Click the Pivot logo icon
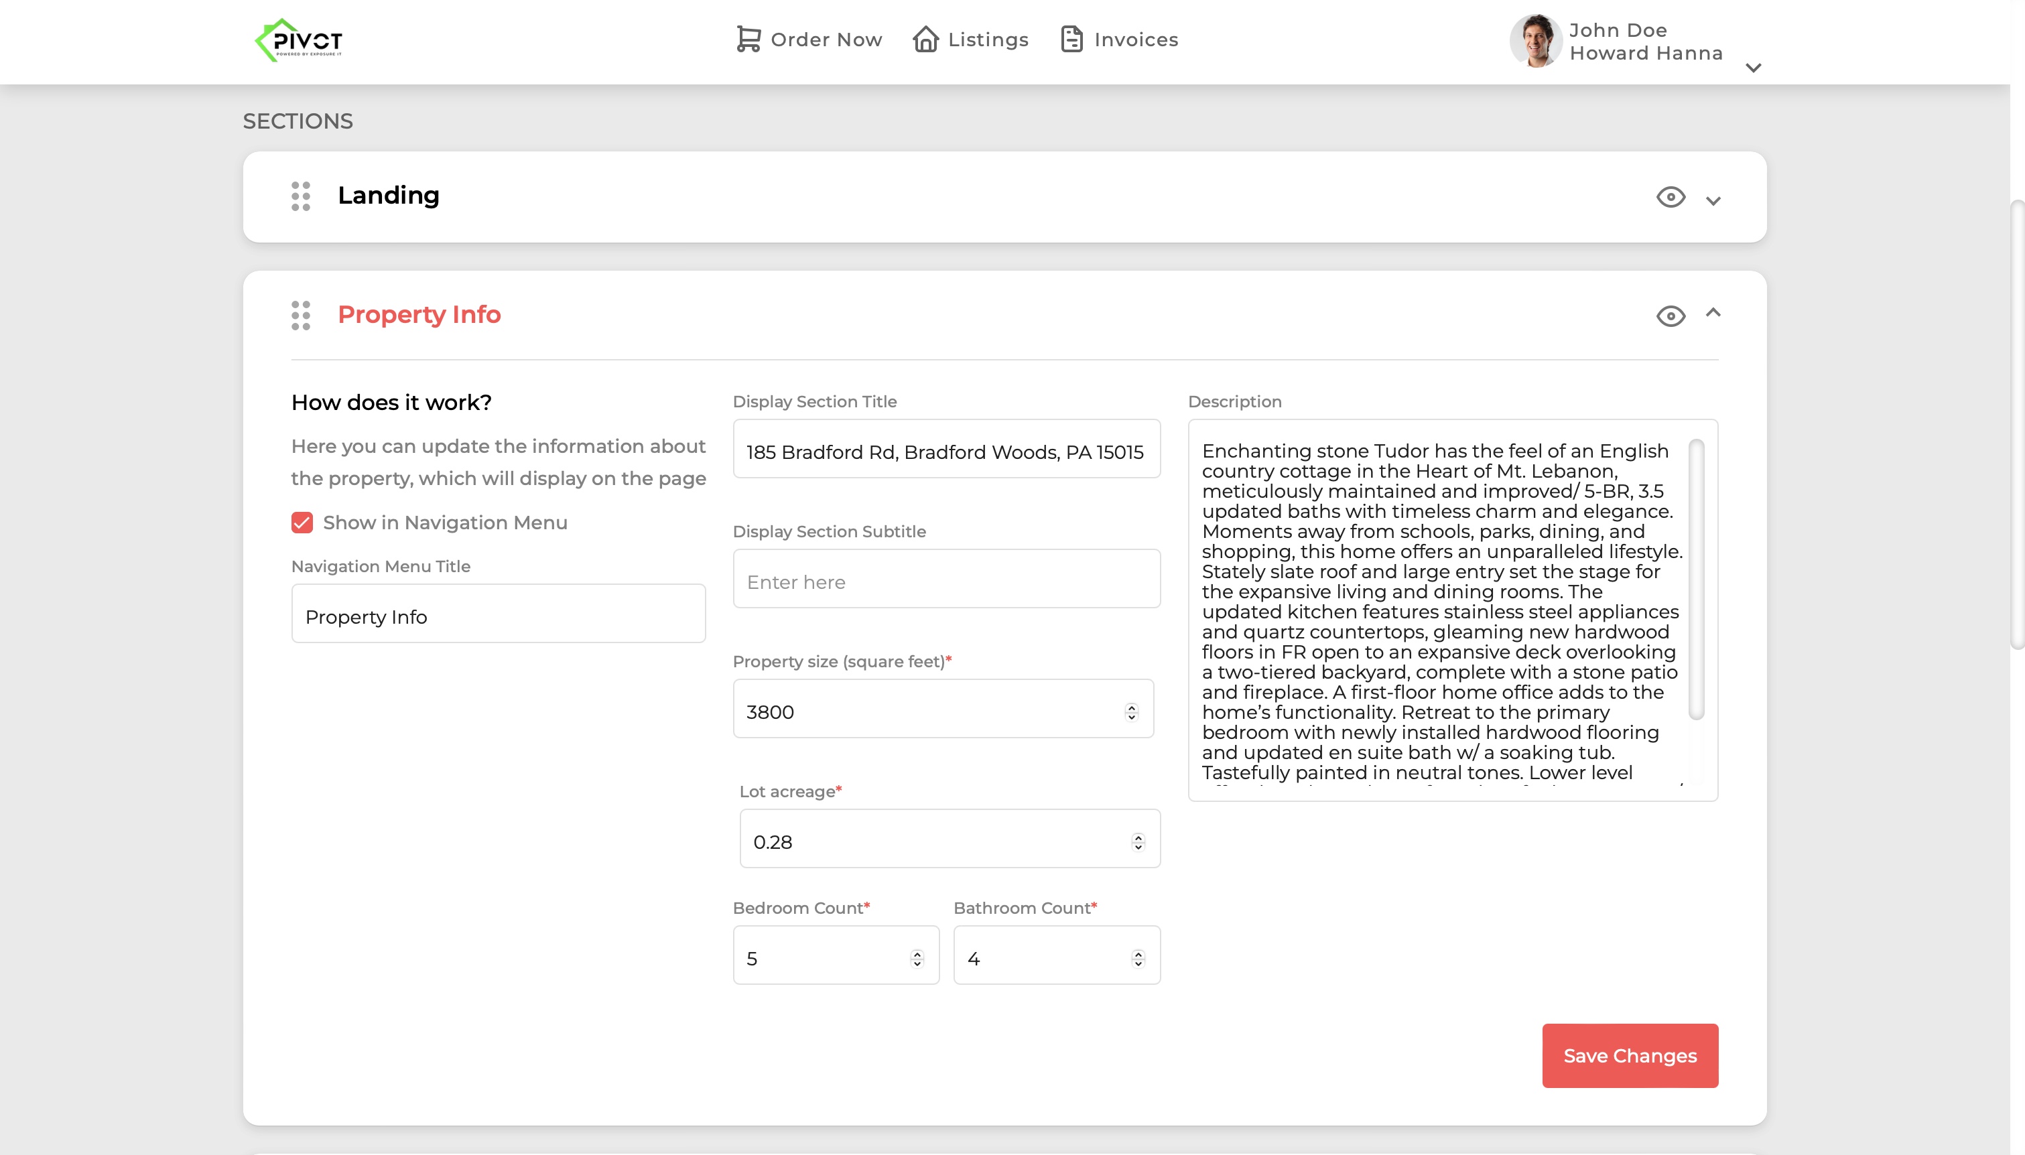This screenshot has height=1155, width=2025. point(299,40)
